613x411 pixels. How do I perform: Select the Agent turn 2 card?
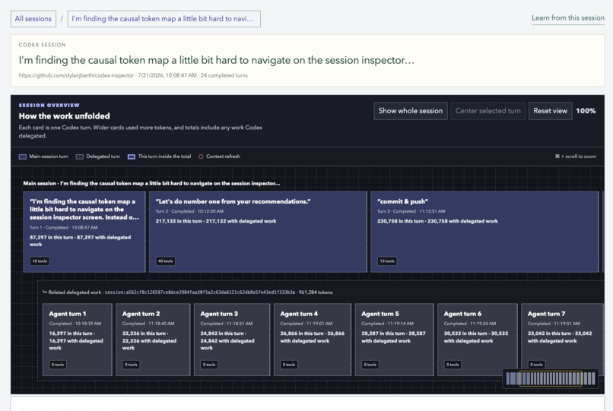pyautogui.click(x=153, y=340)
